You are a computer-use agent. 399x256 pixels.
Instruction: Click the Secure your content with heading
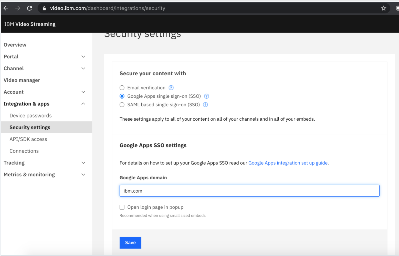(x=153, y=73)
